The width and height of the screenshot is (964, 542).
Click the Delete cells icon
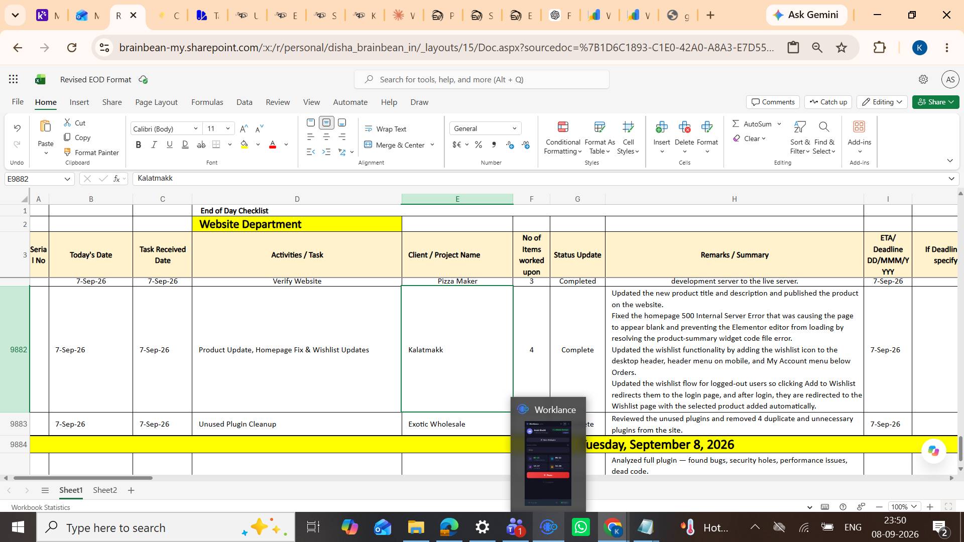684,127
